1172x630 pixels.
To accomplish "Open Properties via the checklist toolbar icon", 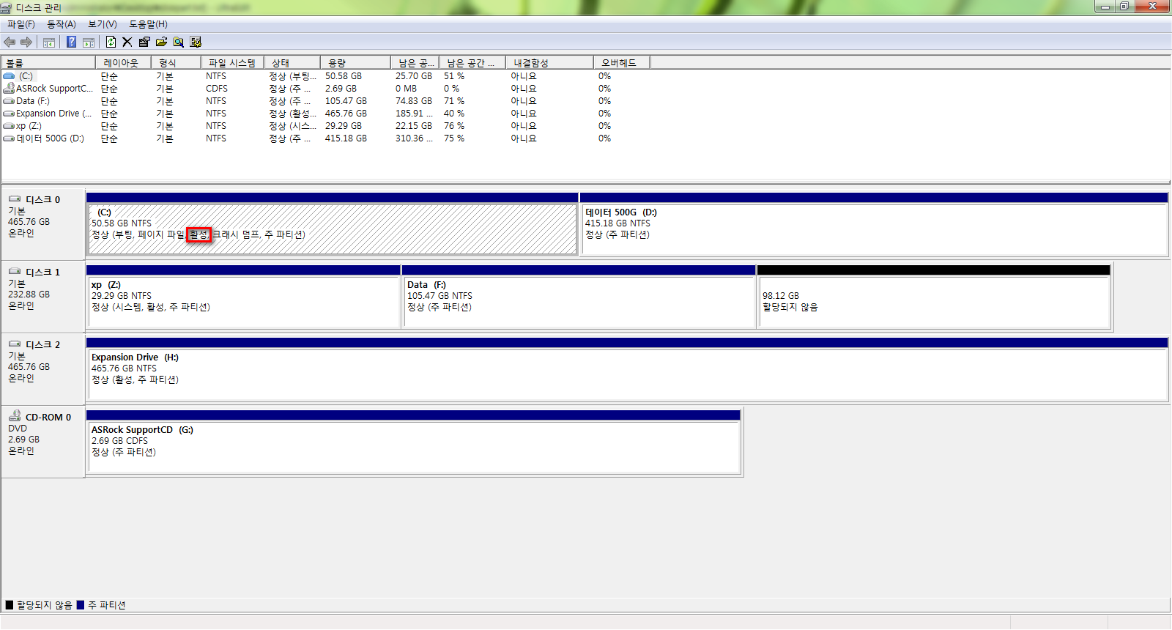I will click(144, 42).
